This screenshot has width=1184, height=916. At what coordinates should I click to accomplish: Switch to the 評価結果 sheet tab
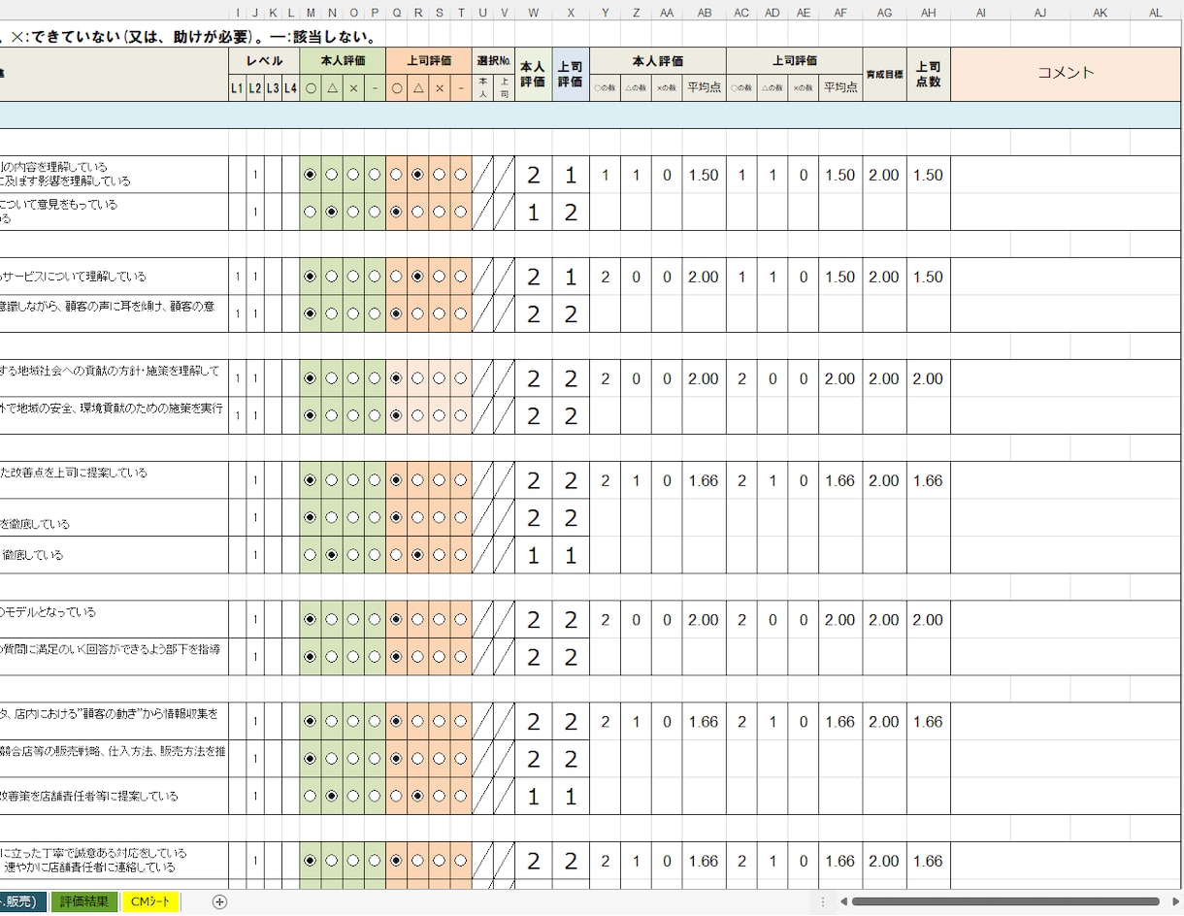(x=84, y=901)
